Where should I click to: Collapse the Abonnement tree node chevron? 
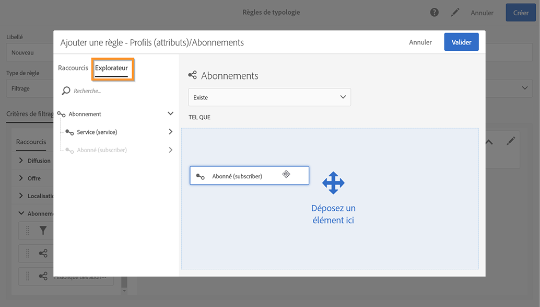click(x=170, y=113)
